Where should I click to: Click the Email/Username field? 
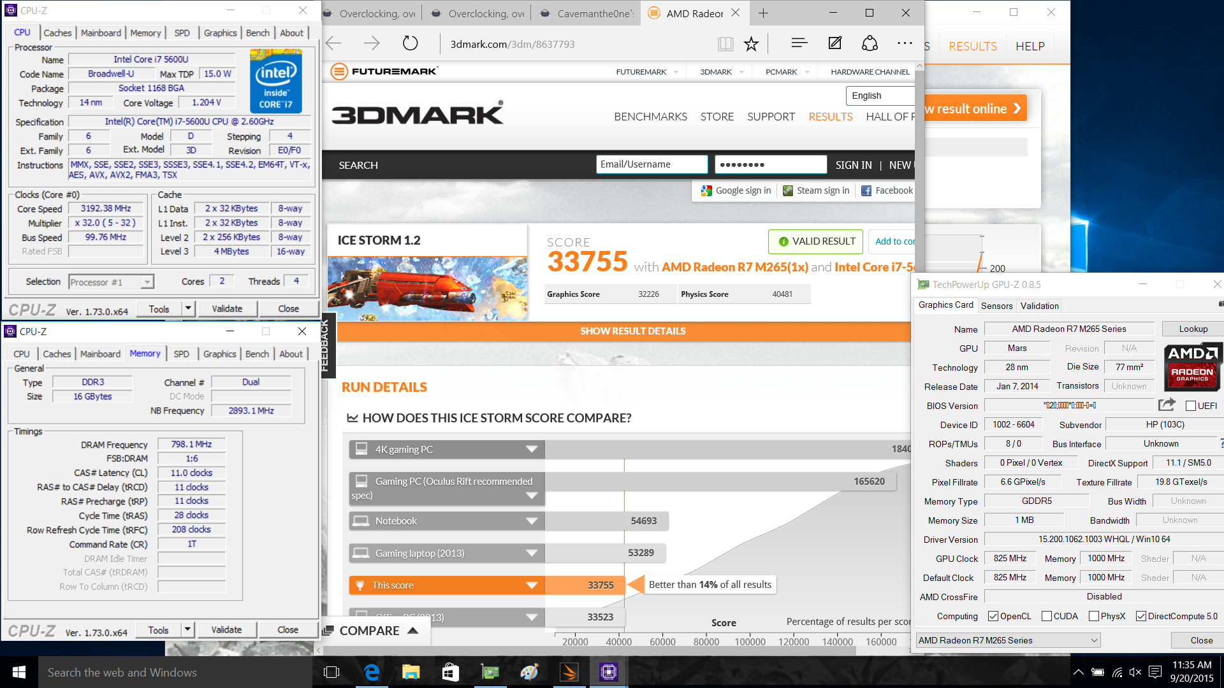[x=652, y=164]
